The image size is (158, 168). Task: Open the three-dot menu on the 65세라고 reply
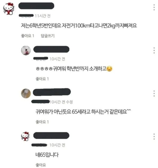click(x=154, y=93)
